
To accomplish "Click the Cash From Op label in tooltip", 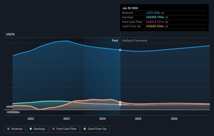I will pos(131,26).
